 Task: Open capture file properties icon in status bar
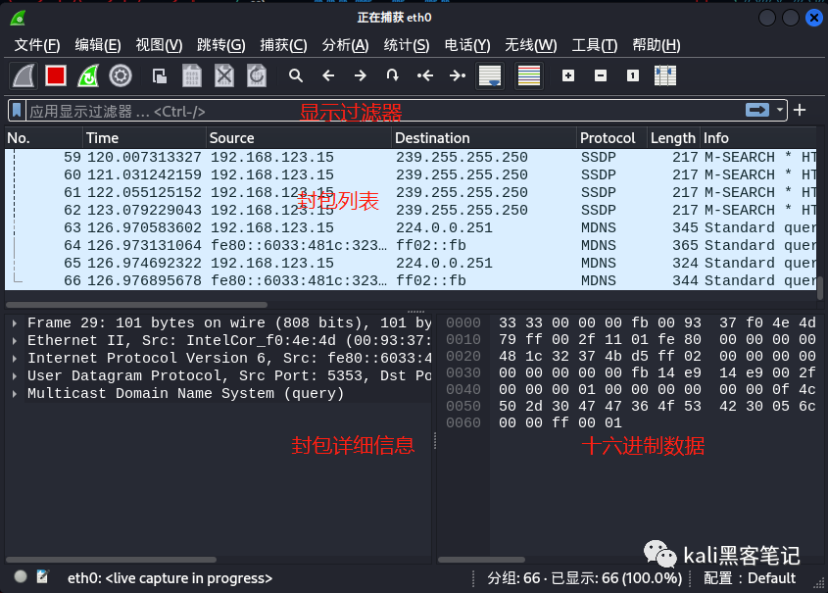point(43,576)
